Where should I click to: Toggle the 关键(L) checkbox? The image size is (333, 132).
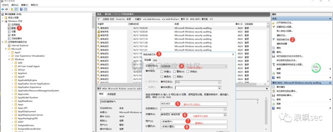(162, 72)
